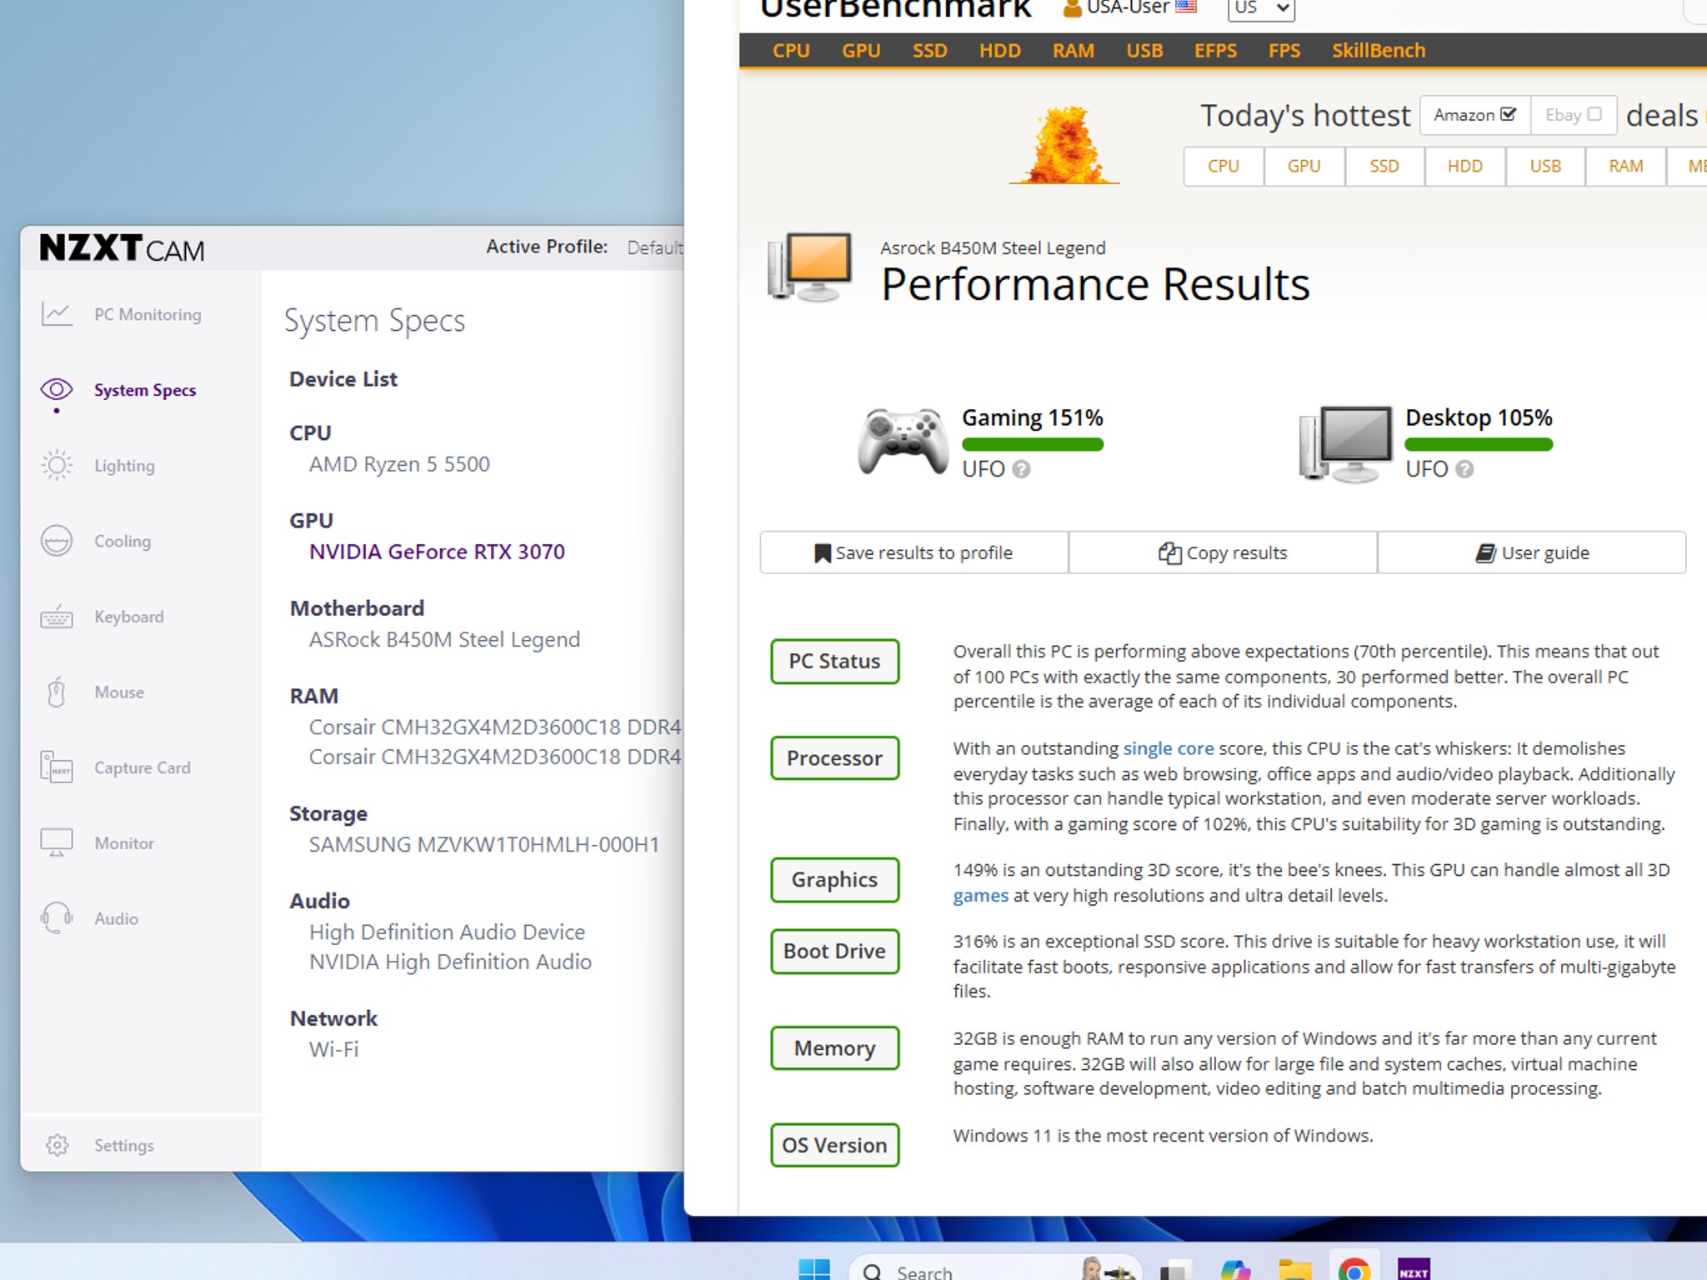The height and width of the screenshot is (1280, 1707).
Task: Click the help icon next to Gaming UFO
Action: pos(1021,469)
